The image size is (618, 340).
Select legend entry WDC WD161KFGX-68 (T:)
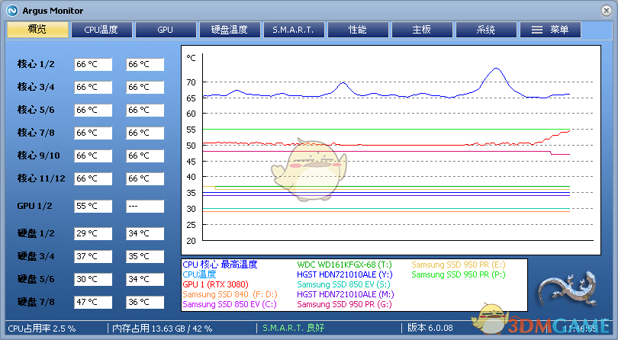344,265
